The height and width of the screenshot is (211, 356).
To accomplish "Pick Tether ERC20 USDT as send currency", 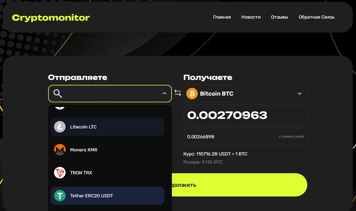I will click(x=107, y=196).
